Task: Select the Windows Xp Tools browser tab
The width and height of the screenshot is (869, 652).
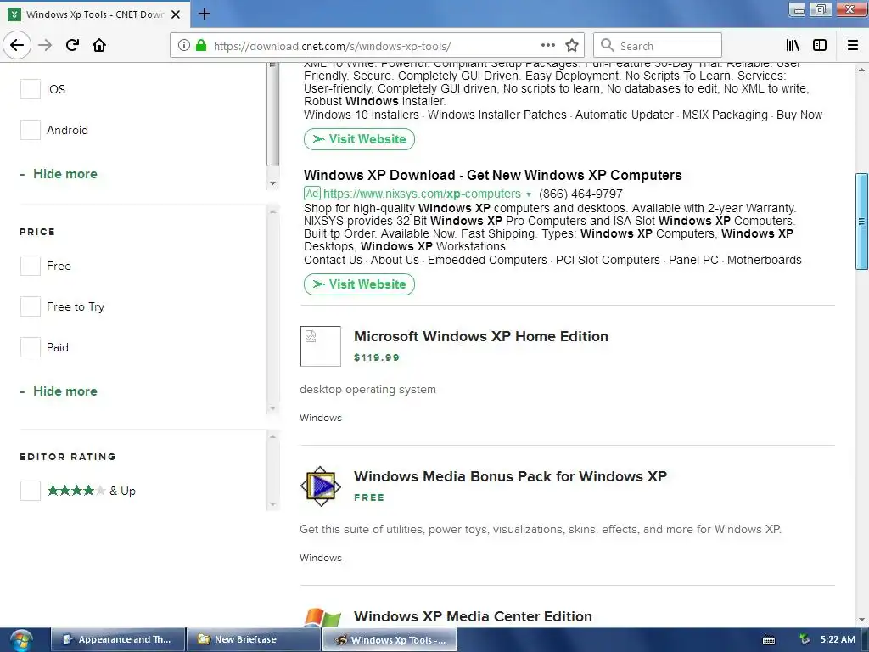Action: tap(95, 14)
